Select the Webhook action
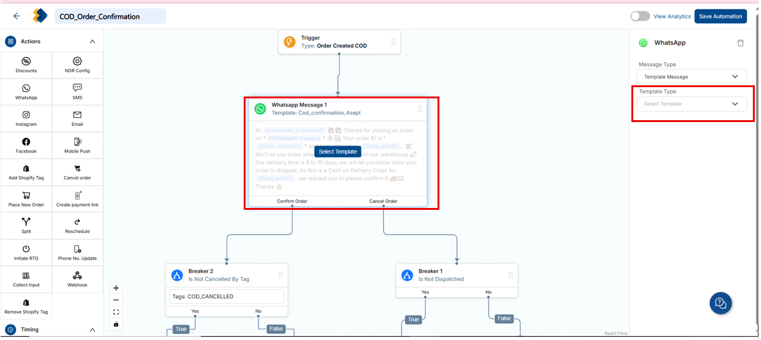761x340 pixels. [x=77, y=280]
